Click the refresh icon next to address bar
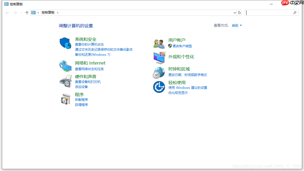 click(x=239, y=13)
